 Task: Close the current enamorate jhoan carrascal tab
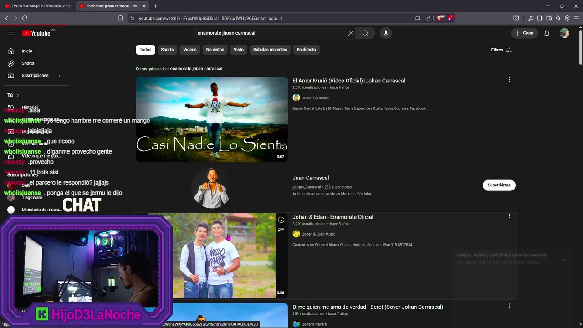click(x=144, y=6)
